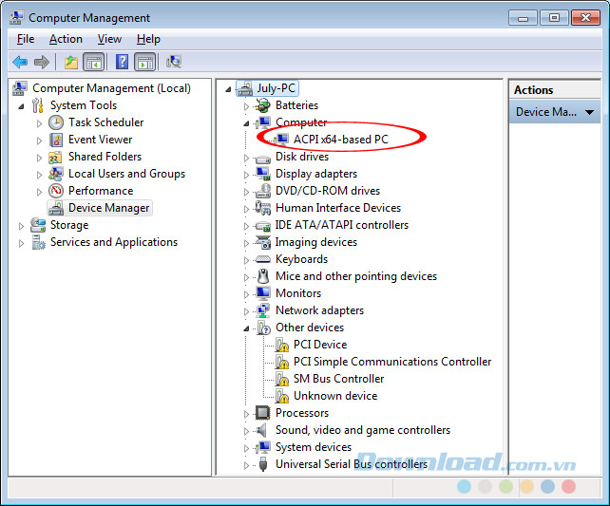Open the Device Manager actions dropdown arrow
The image size is (610, 506).
pos(589,112)
